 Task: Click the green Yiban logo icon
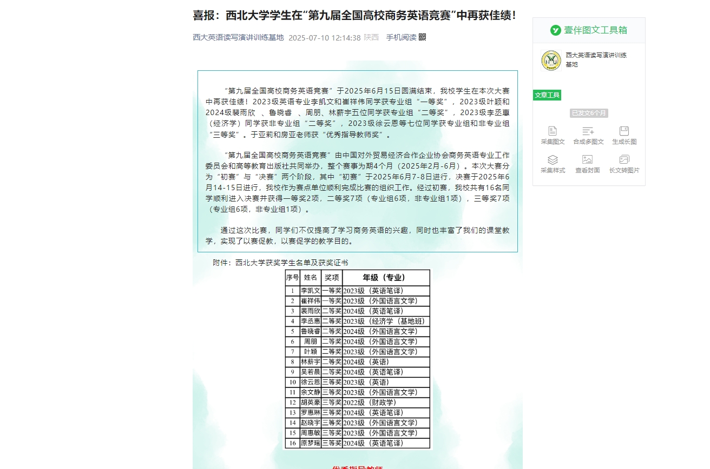coord(556,31)
